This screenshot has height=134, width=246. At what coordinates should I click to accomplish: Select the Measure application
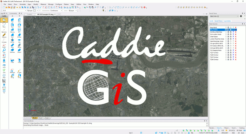point(4,35)
